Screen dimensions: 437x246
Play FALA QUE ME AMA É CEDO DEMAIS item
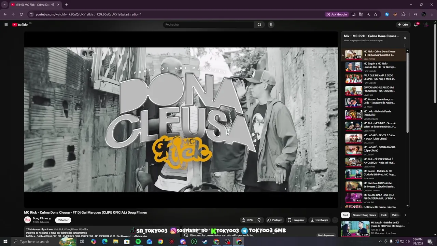(374, 79)
